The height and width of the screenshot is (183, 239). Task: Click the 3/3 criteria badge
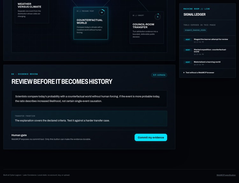click(159, 75)
